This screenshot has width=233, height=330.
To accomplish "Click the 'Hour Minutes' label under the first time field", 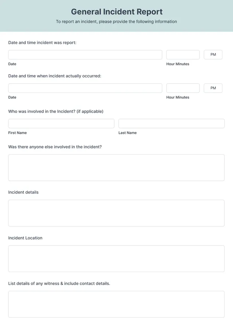I will click(178, 64).
